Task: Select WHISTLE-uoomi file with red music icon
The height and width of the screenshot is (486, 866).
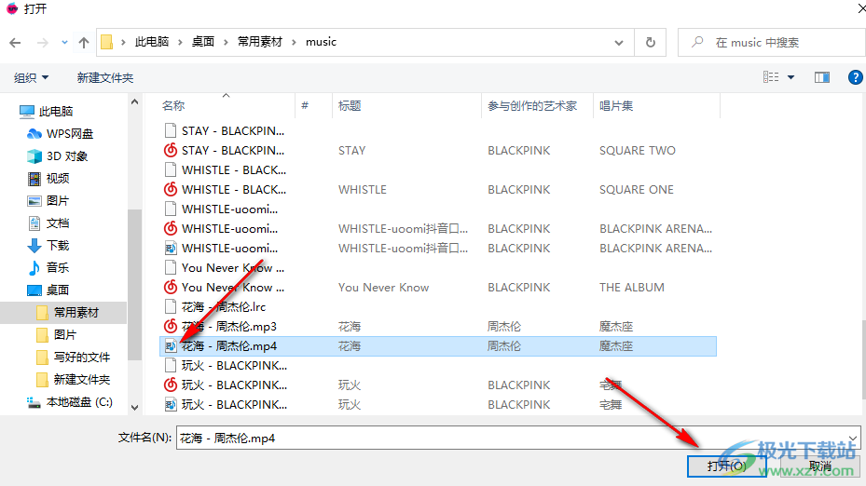Action: click(x=172, y=229)
